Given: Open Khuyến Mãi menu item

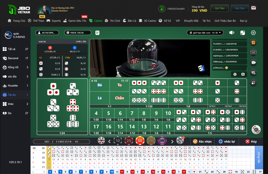Looking at the screenshot, I should (x=191, y=21).
